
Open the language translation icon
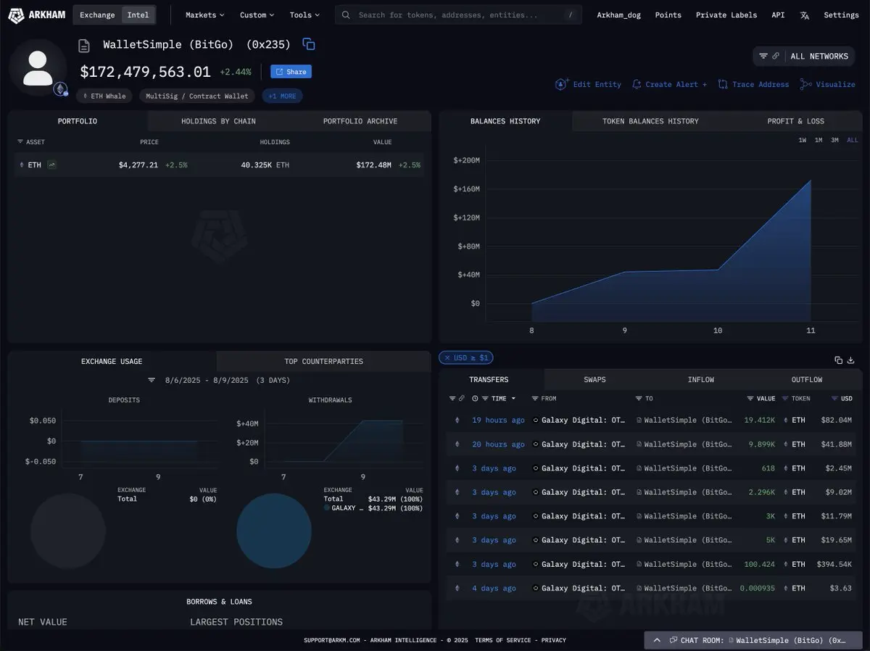[x=805, y=15]
